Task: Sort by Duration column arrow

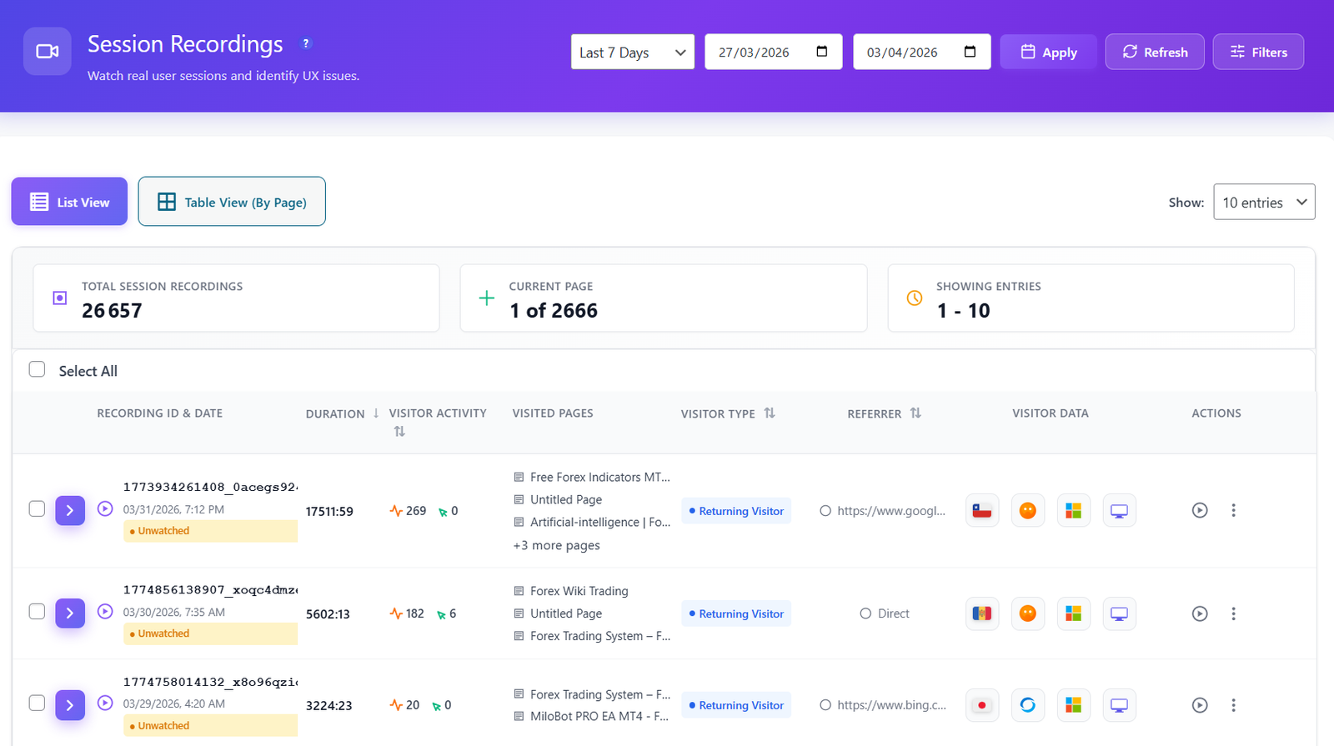Action: click(376, 413)
